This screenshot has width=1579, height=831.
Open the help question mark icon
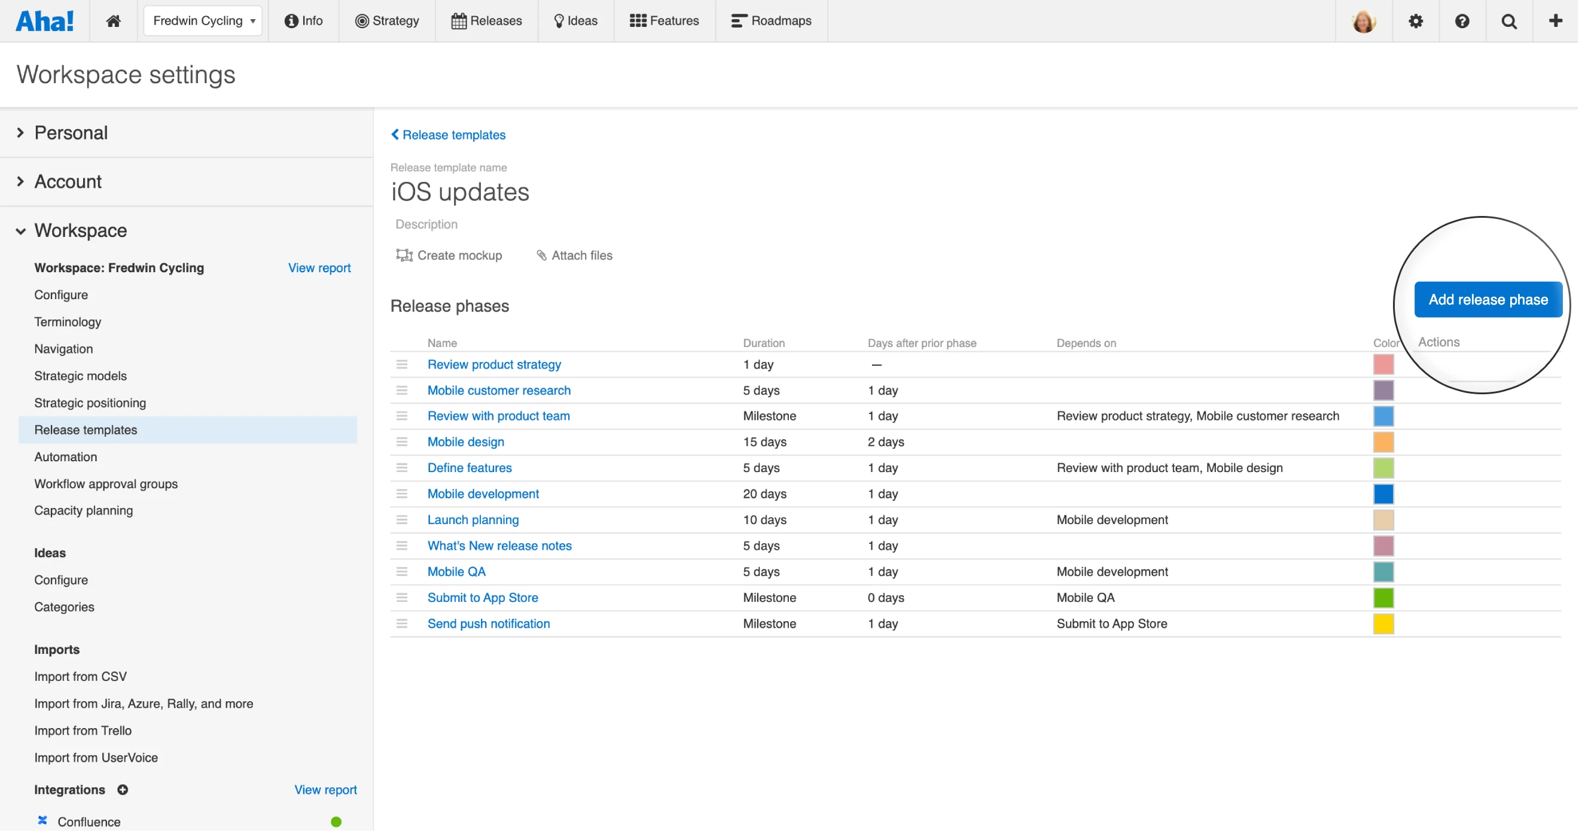click(x=1462, y=21)
